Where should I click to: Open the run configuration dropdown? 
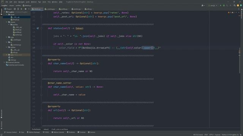point(213,5)
